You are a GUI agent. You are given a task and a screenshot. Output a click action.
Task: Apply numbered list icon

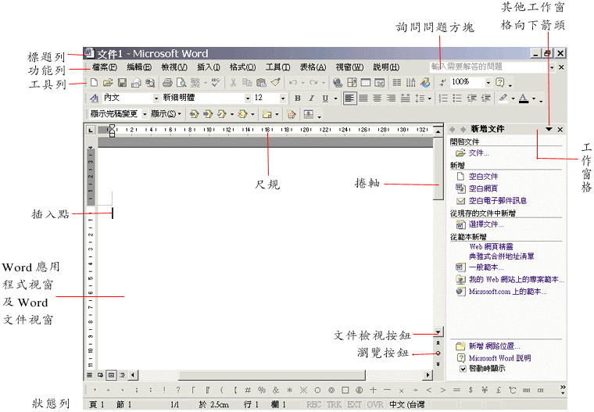point(443,99)
